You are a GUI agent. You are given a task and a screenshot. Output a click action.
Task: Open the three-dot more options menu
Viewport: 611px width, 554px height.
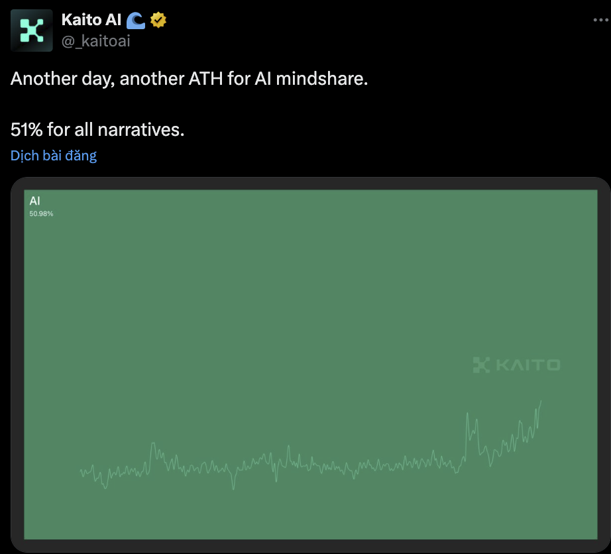[600, 19]
